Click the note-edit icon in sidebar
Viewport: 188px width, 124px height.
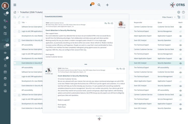(5, 27)
